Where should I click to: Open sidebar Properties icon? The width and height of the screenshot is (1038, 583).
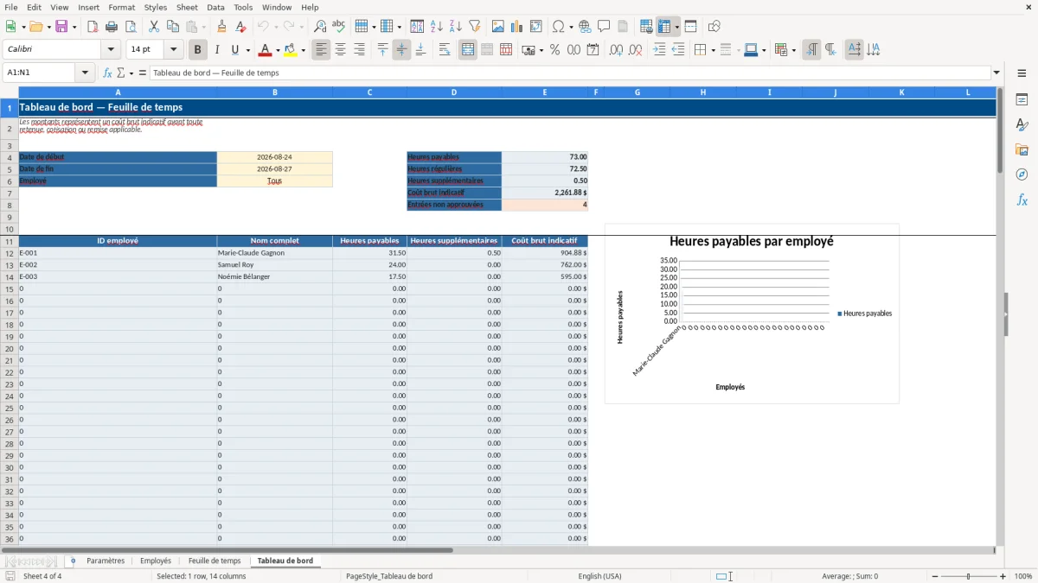point(1022,99)
